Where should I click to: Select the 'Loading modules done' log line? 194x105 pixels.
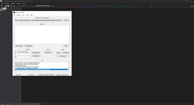pyautogui.click(x=21, y=66)
